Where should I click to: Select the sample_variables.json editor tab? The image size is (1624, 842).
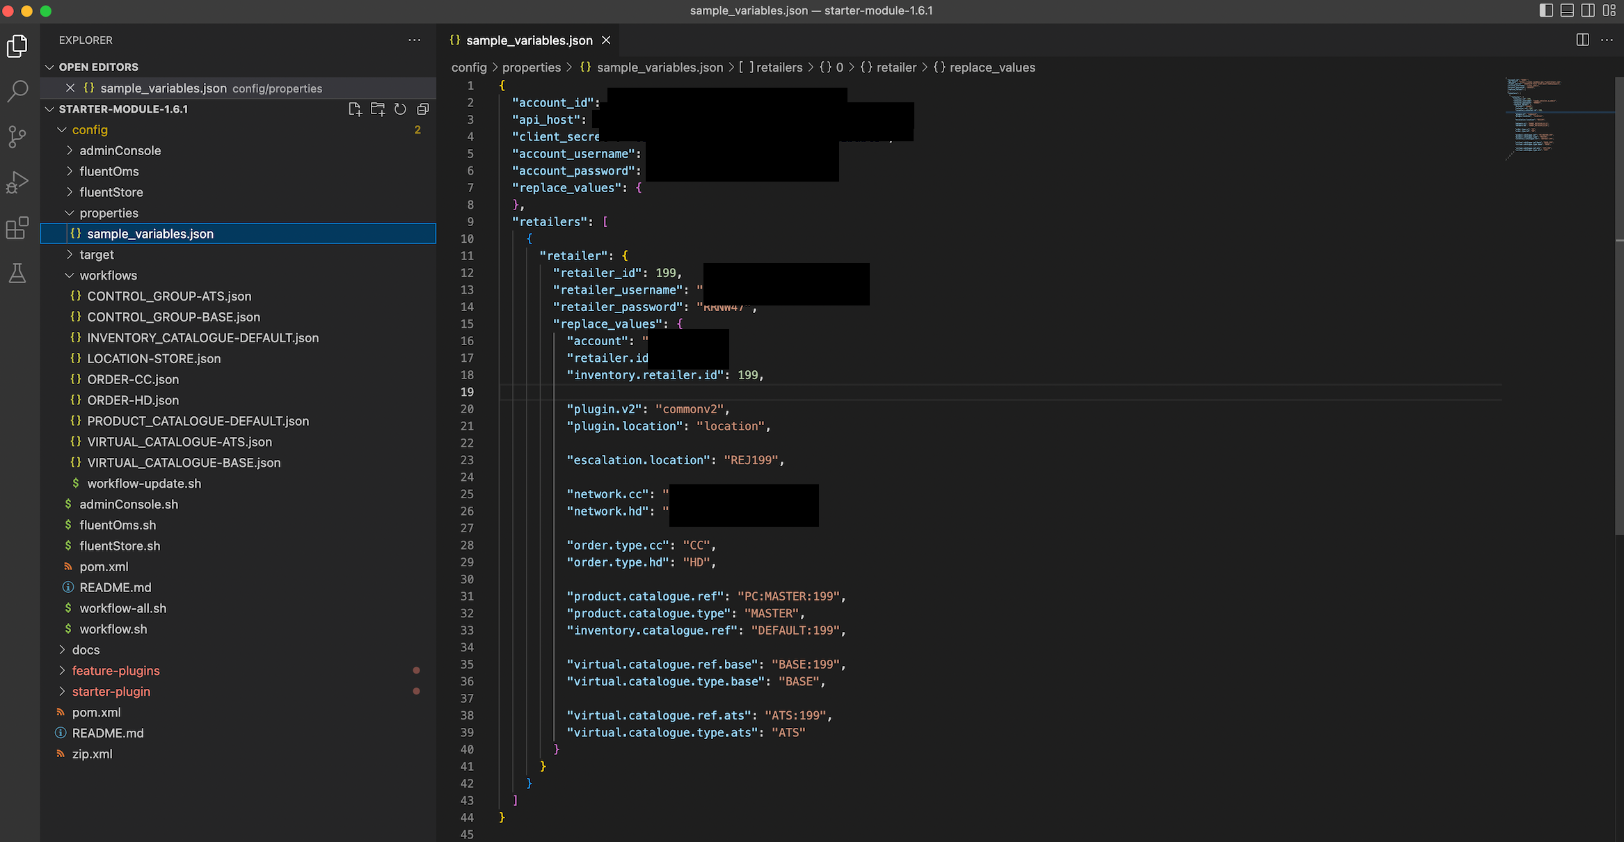coord(528,40)
